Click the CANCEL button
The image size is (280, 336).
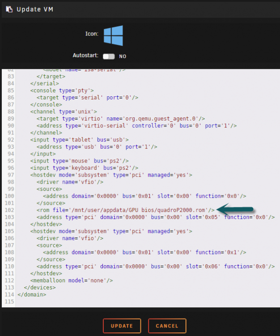coord(167,326)
